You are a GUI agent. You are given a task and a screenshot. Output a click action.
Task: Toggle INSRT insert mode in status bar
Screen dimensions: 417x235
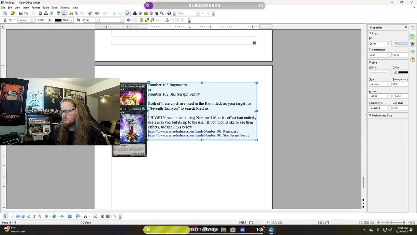click(242, 223)
